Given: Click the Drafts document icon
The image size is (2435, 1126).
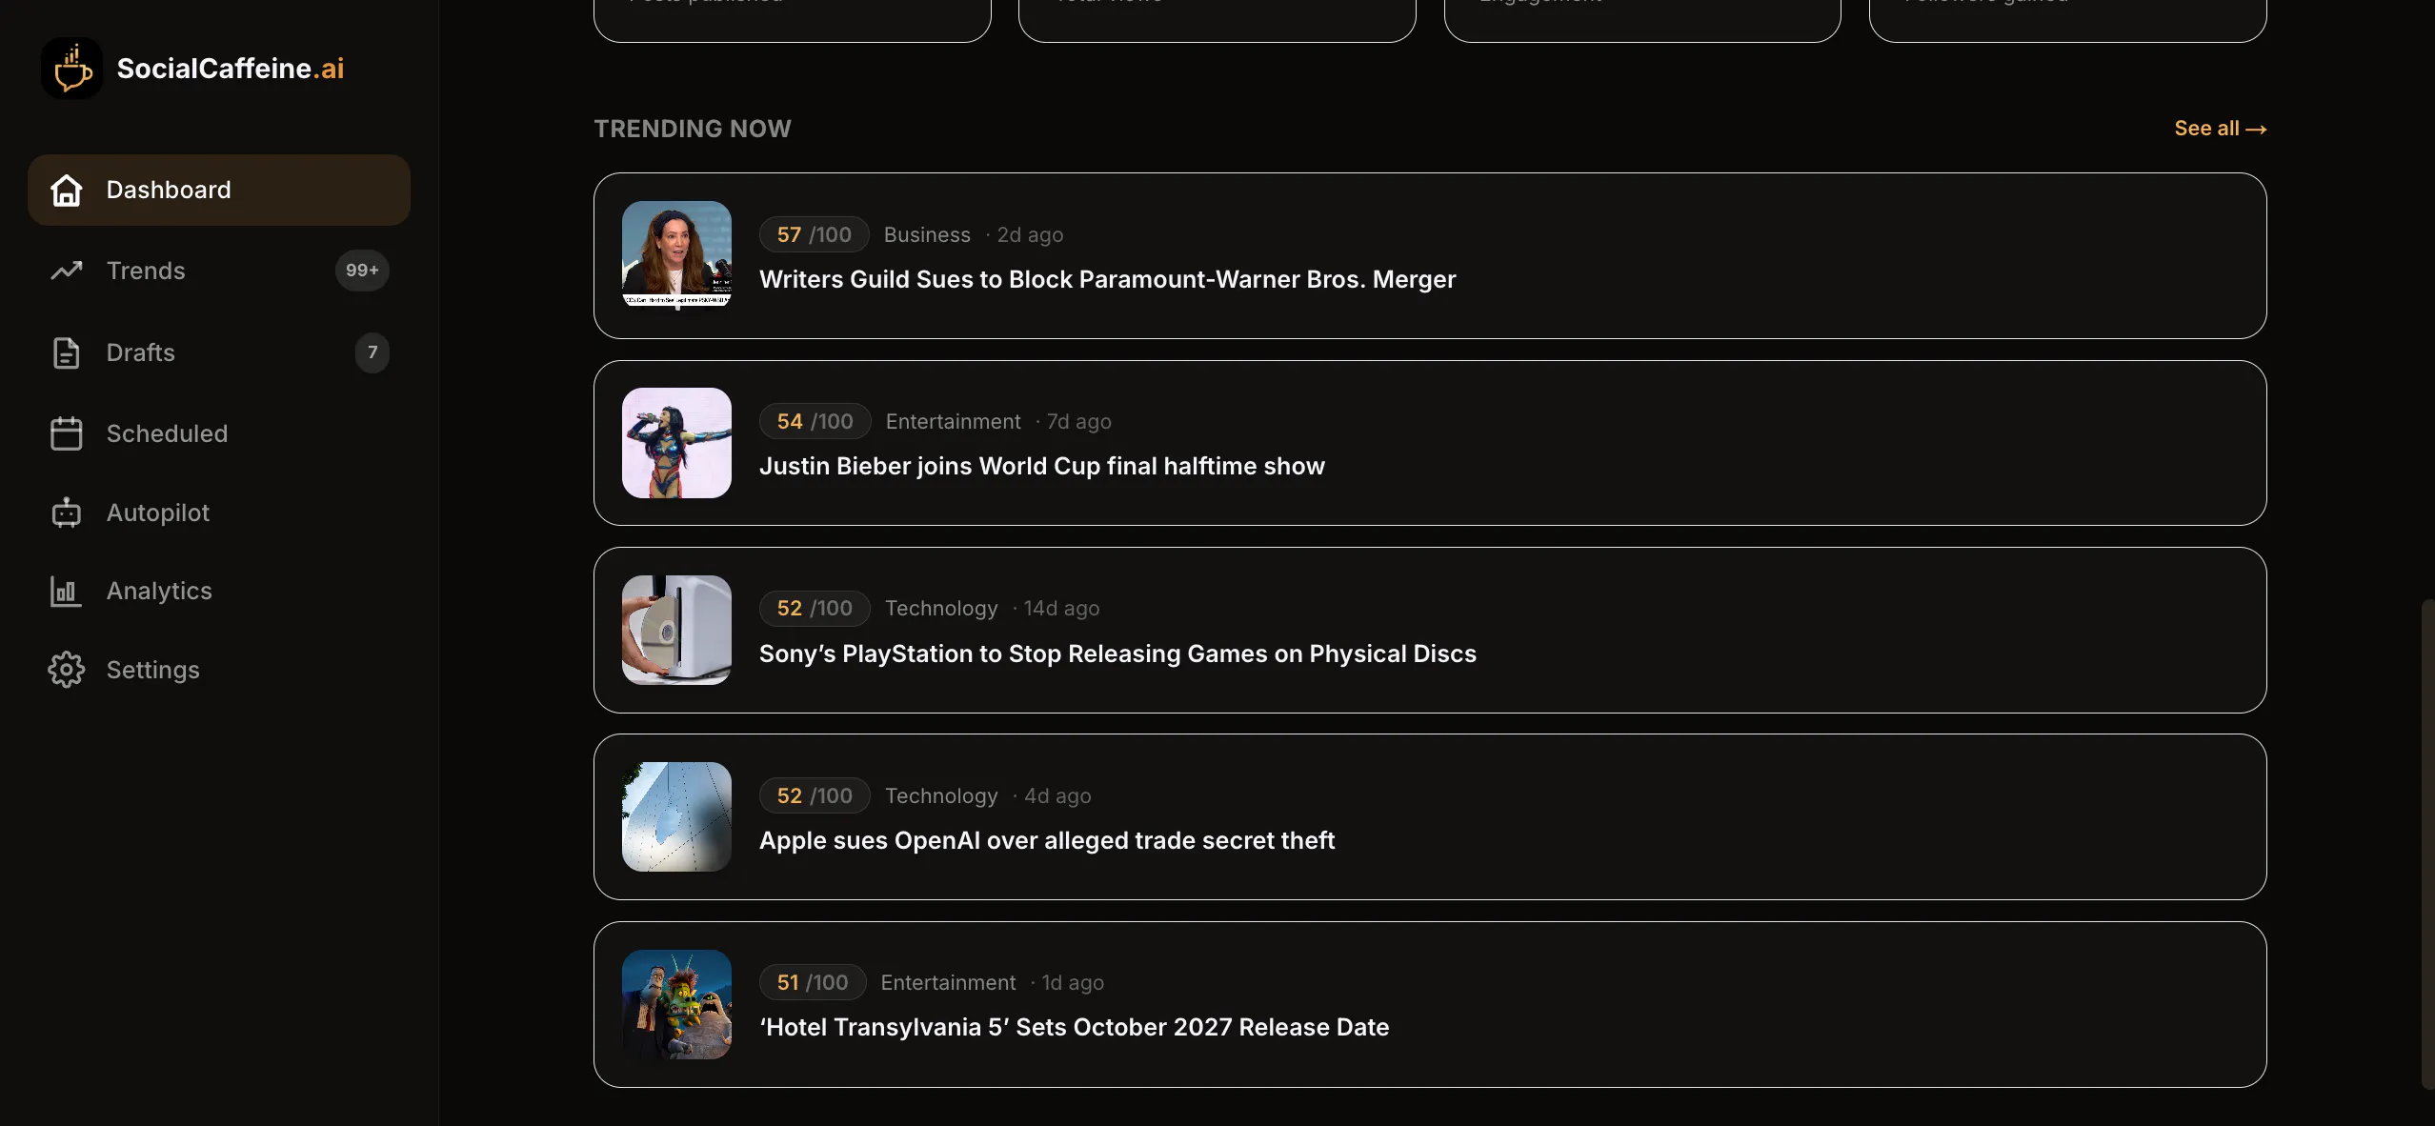Looking at the screenshot, I should pyautogui.click(x=66, y=352).
